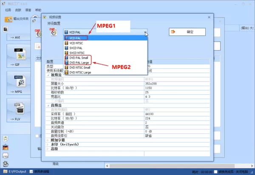The height and width of the screenshot is (175, 255).
Task: Collapse the 音频流 section
Action: pos(48,105)
